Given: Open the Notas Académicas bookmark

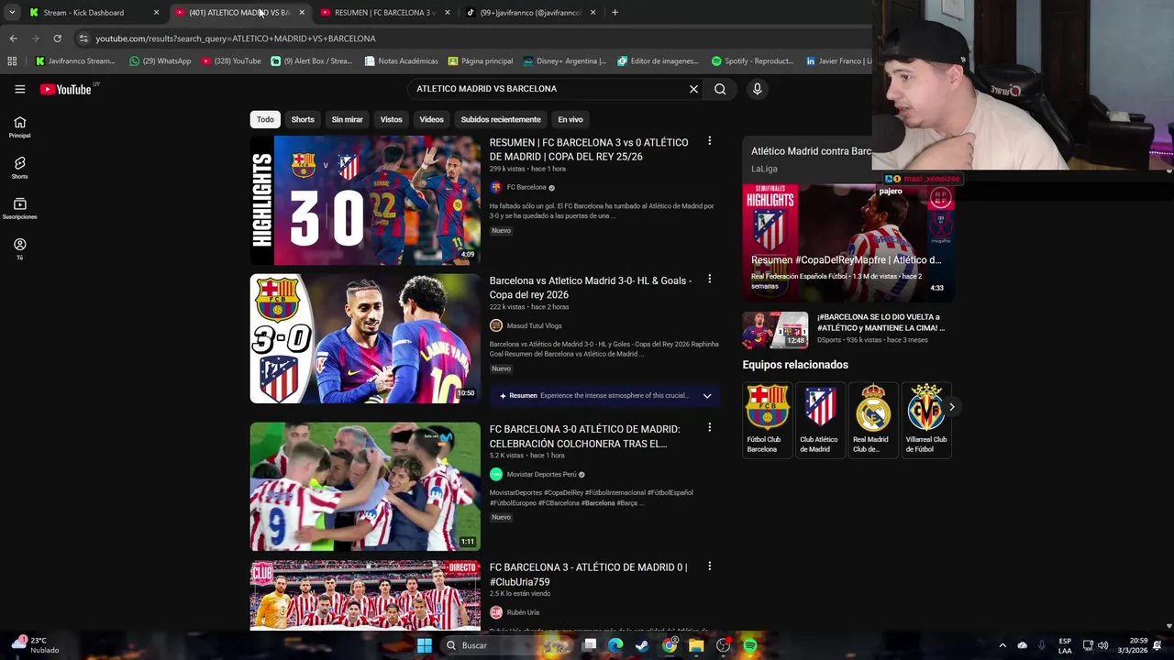Looking at the screenshot, I should coord(401,61).
